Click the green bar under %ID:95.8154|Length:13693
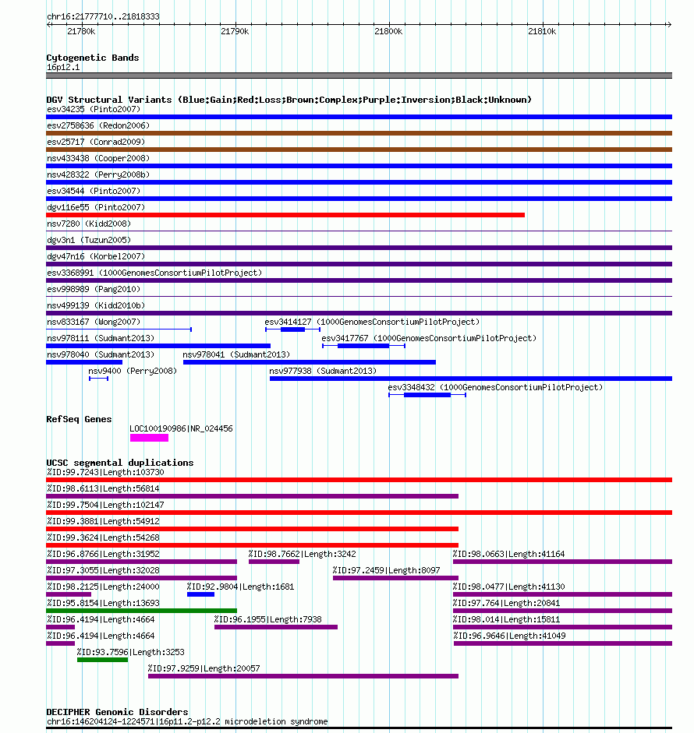 click(141, 611)
